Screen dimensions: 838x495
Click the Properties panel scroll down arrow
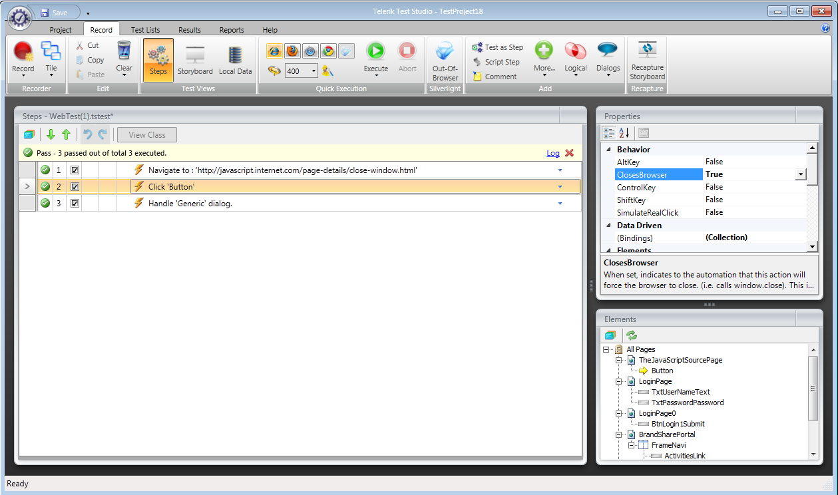tap(812, 247)
